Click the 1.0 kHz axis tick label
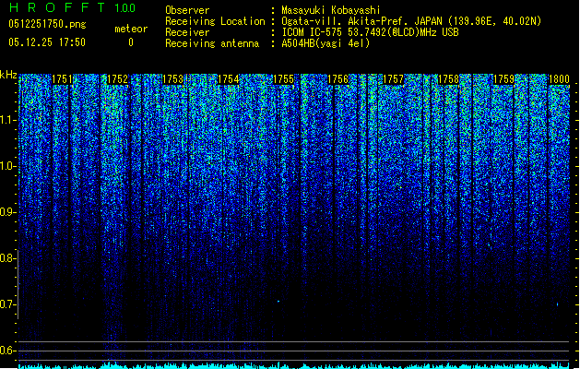The width and height of the screenshot is (580, 369). coord(8,166)
